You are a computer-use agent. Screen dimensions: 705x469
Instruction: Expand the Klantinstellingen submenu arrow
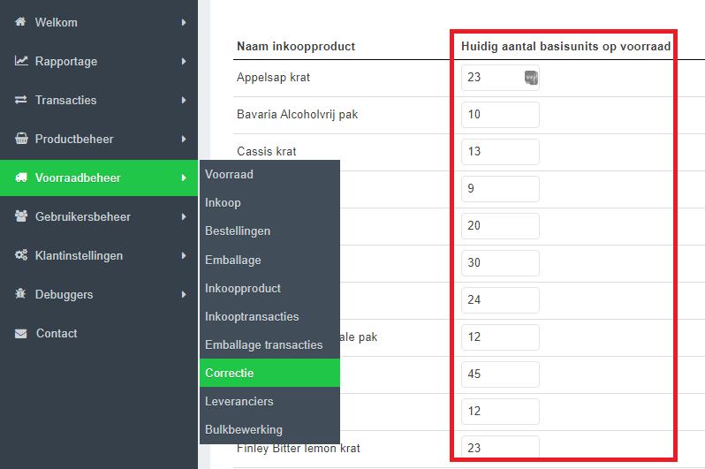(184, 255)
